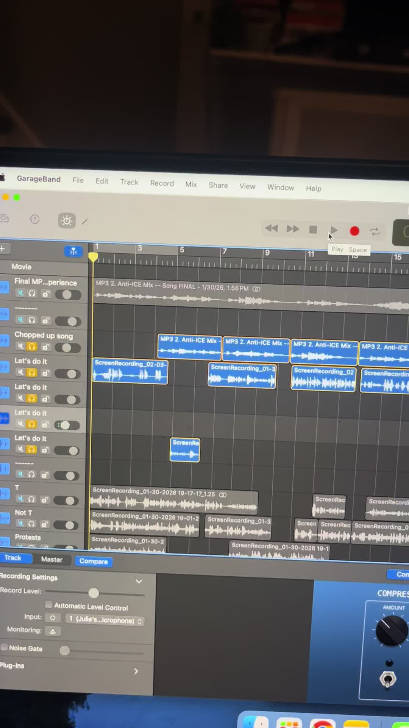Open the Edit menu
The height and width of the screenshot is (728, 409).
click(x=102, y=181)
